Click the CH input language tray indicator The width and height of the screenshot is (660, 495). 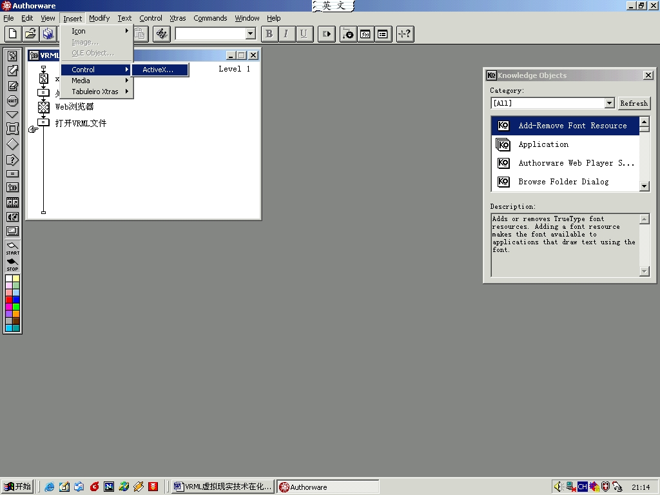tap(582, 487)
